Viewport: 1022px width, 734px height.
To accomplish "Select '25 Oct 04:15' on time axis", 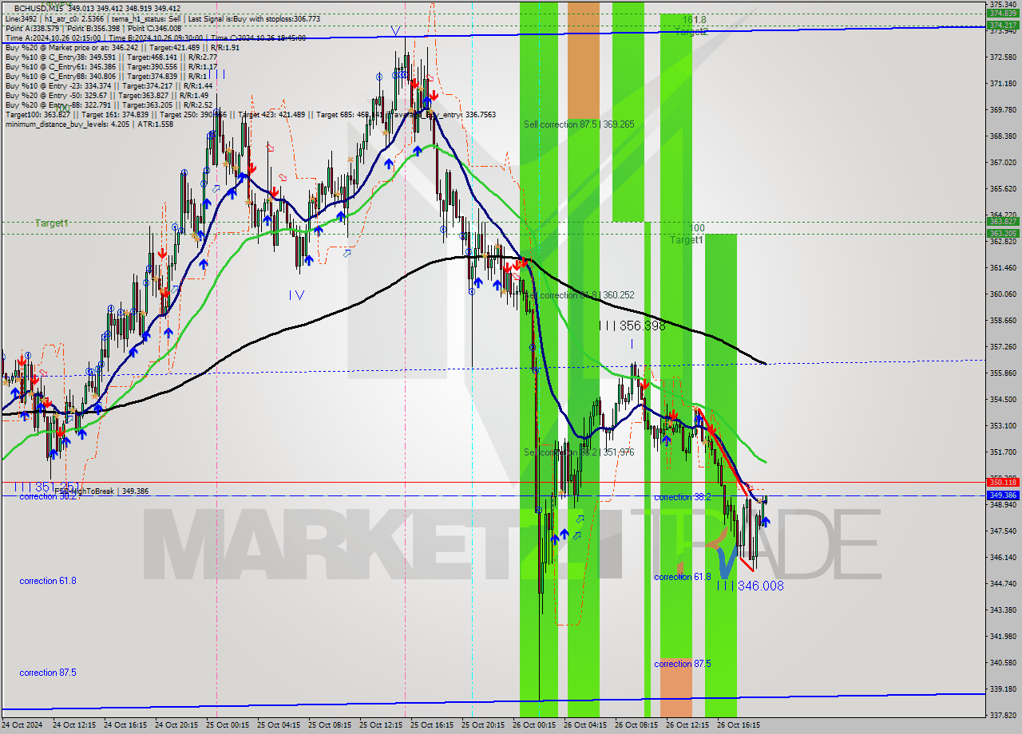I will [x=279, y=725].
